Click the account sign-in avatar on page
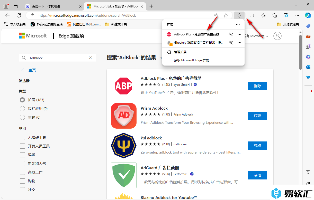Viewport: 314px width, 200px height. click(277, 36)
